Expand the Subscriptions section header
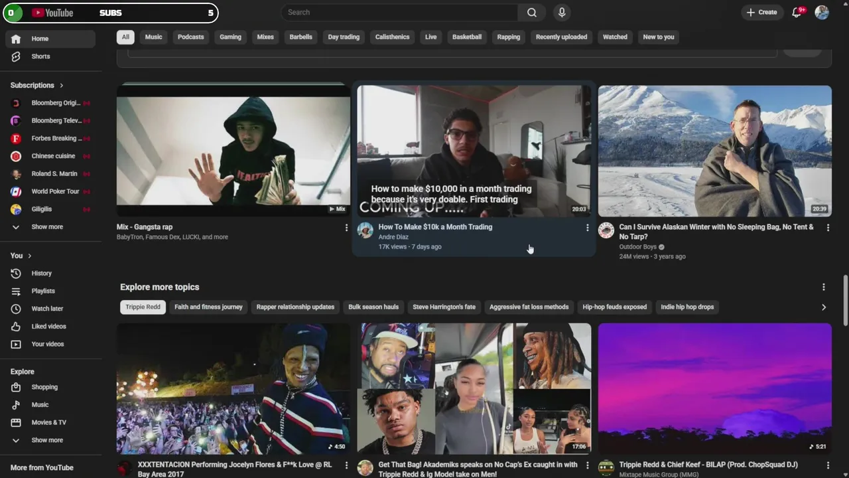The image size is (849, 478). (x=37, y=86)
